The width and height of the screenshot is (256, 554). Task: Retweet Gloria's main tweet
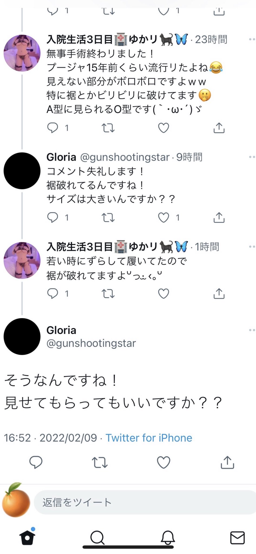(100, 462)
